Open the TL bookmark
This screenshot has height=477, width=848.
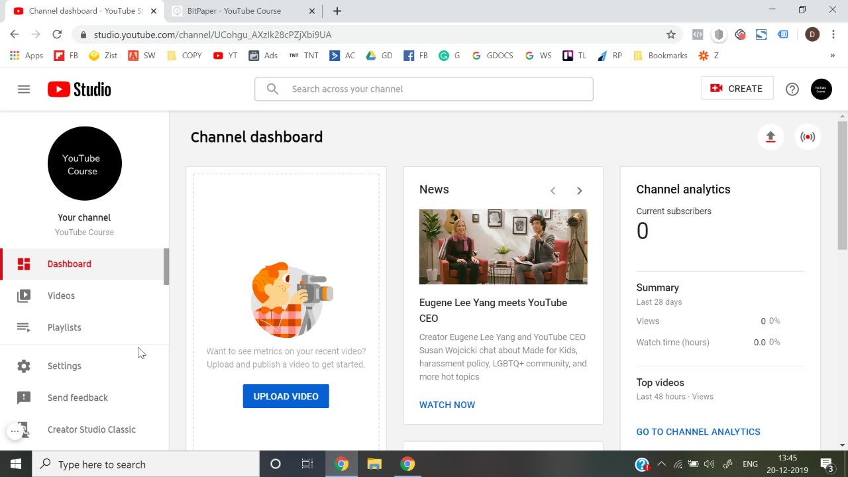click(x=575, y=56)
